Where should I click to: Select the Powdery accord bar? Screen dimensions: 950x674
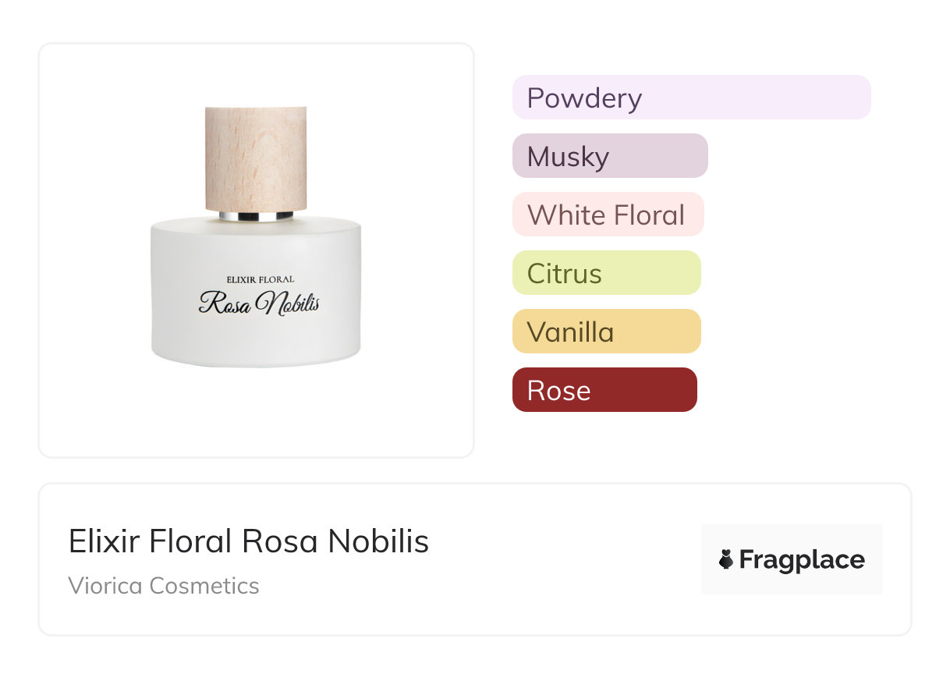[x=691, y=98]
